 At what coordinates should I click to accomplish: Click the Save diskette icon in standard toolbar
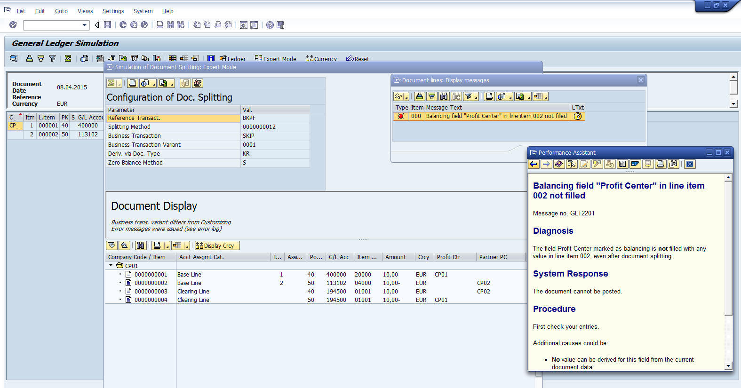coord(108,25)
